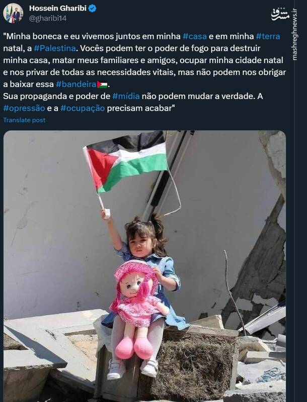
Task: Open the #mídia hashtag
Action: point(126,96)
